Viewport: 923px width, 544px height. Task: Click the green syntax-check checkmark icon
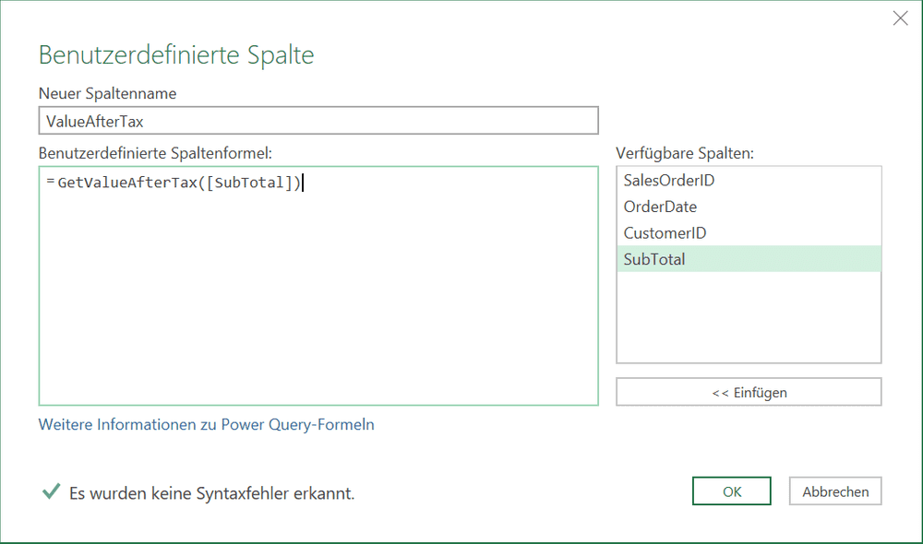(x=52, y=491)
